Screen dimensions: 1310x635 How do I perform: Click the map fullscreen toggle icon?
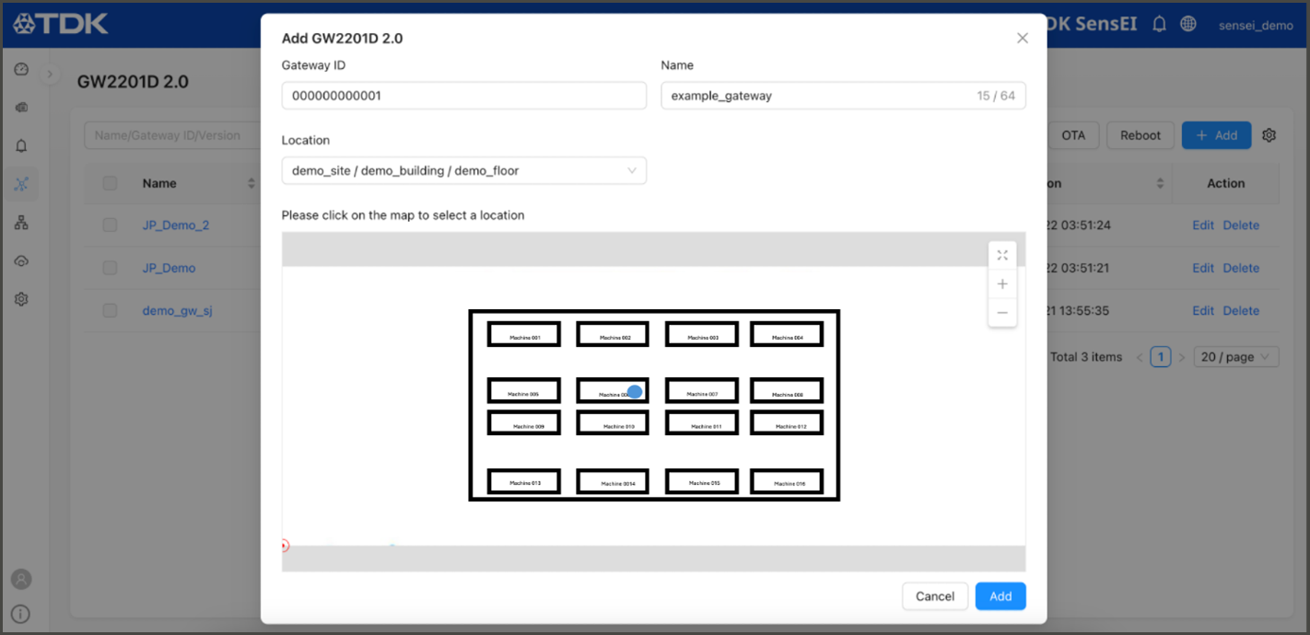coord(1002,255)
